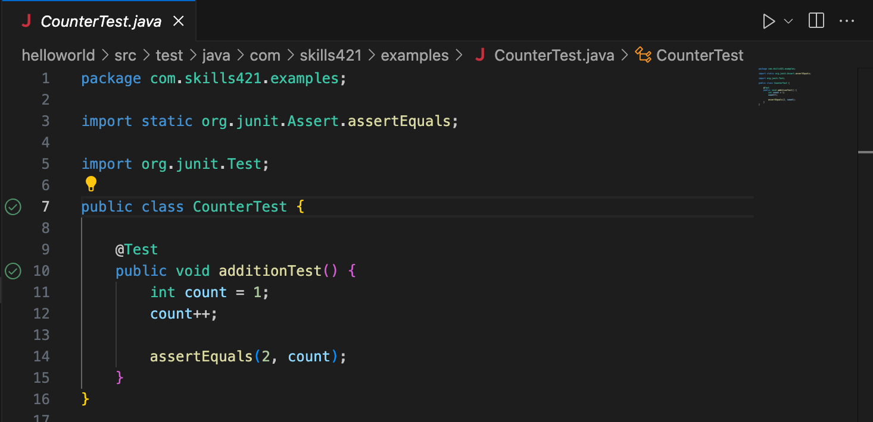The height and width of the screenshot is (422, 873).
Task: Open the src breadcrumb folder
Action: coord(125,55)
